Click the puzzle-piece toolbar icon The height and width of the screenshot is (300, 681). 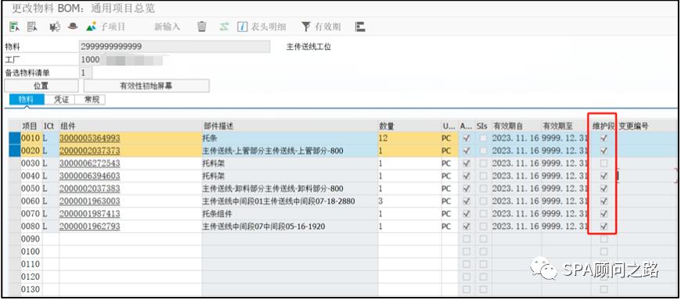click(55, 27)
